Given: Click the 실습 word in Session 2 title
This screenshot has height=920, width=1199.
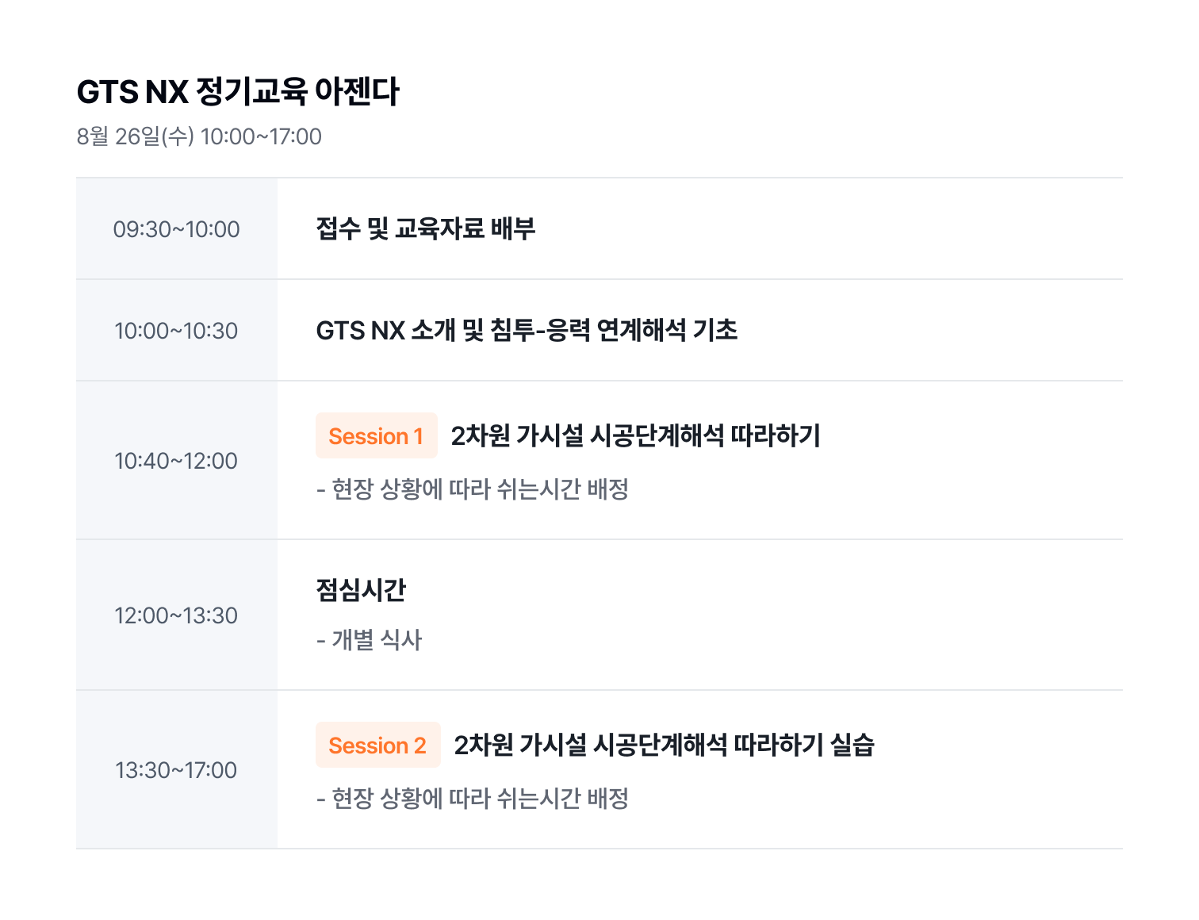Looking at the screenshot, I should coord(852,745).
